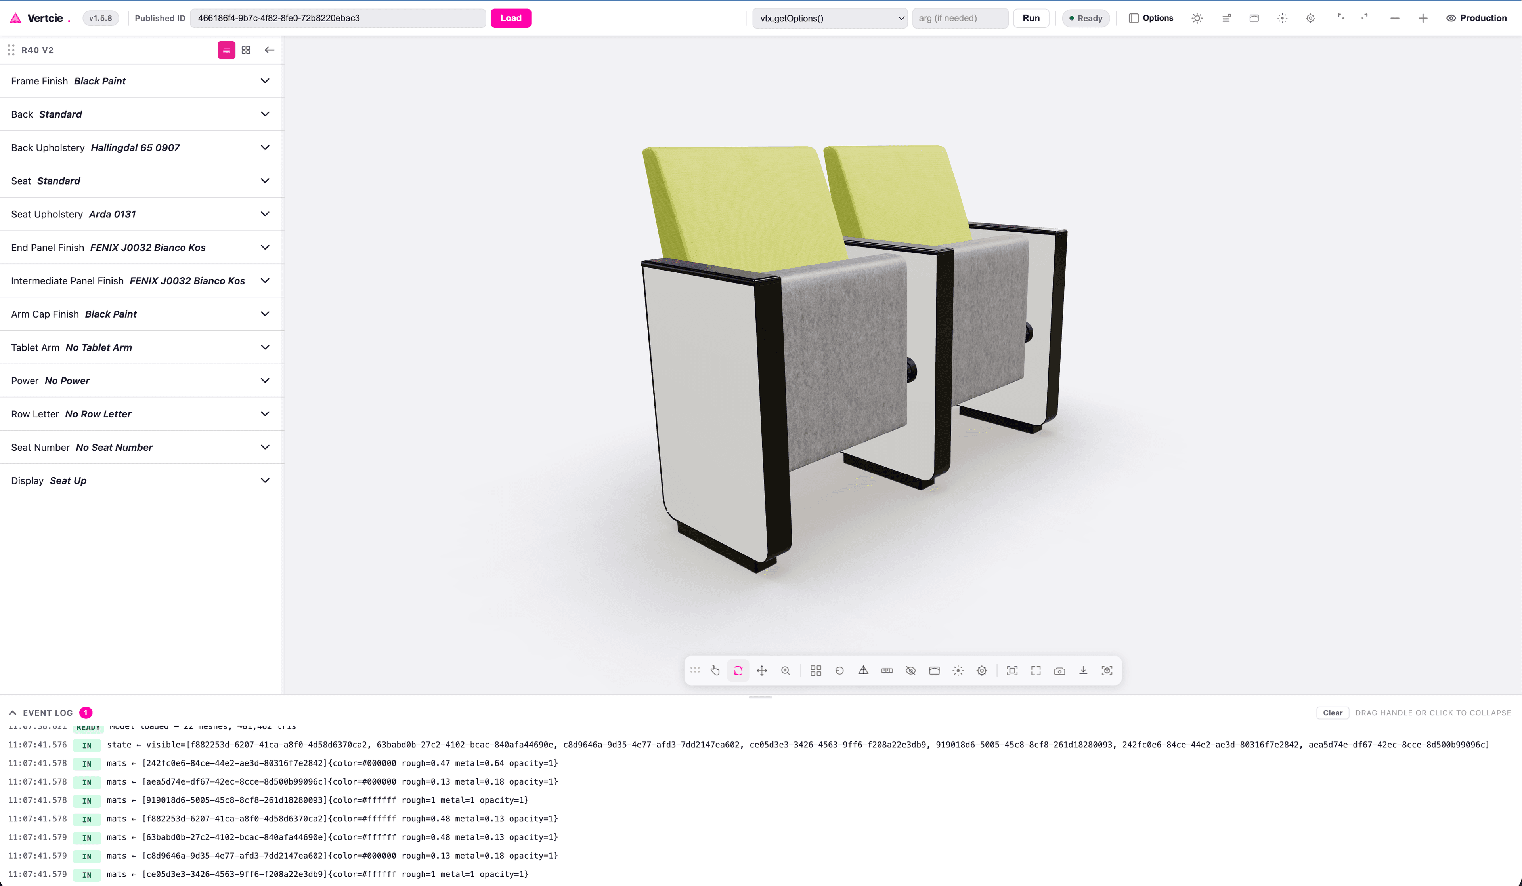Click the header environment panel icon
The image size is (1522, 886).
point(1254,18)
